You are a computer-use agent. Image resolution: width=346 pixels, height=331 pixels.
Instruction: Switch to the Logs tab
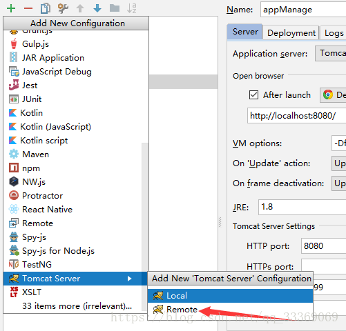pyautogui.click(x=334, y=33)
